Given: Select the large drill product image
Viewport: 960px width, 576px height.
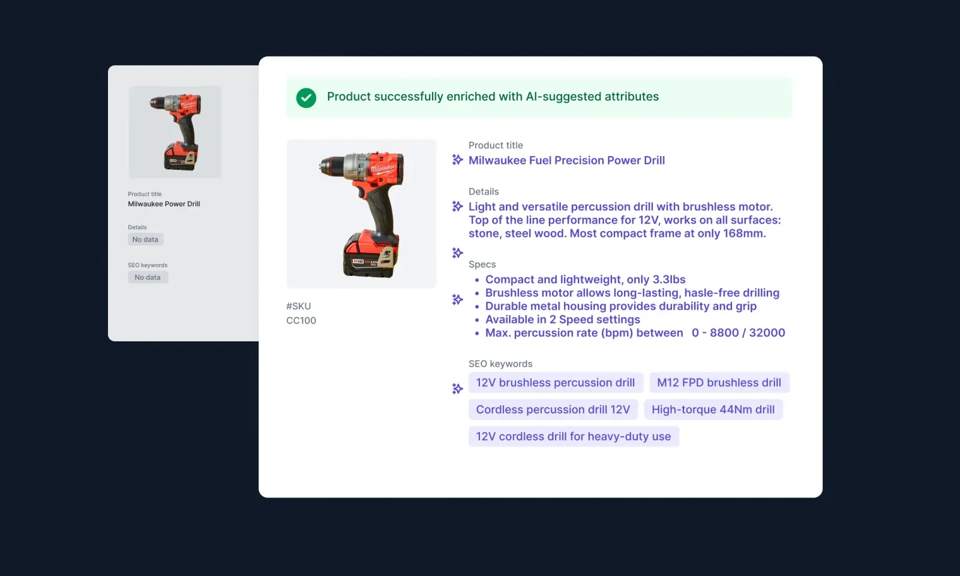Looking at the screenshot, I should [x=361, y=214].
